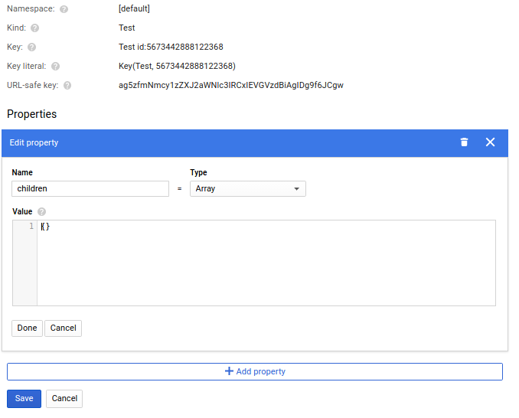Click line number 1 in editor gutter
This screenshot has height=418, width=519.
(31, 227)
